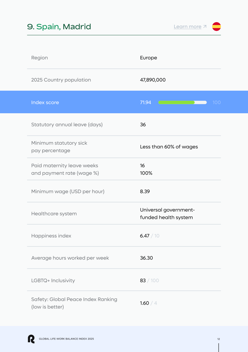Image resolution: width=248 pixels, height=352 pixels.
Task: Click the Spain flag icon
Action: coord(216,27)
